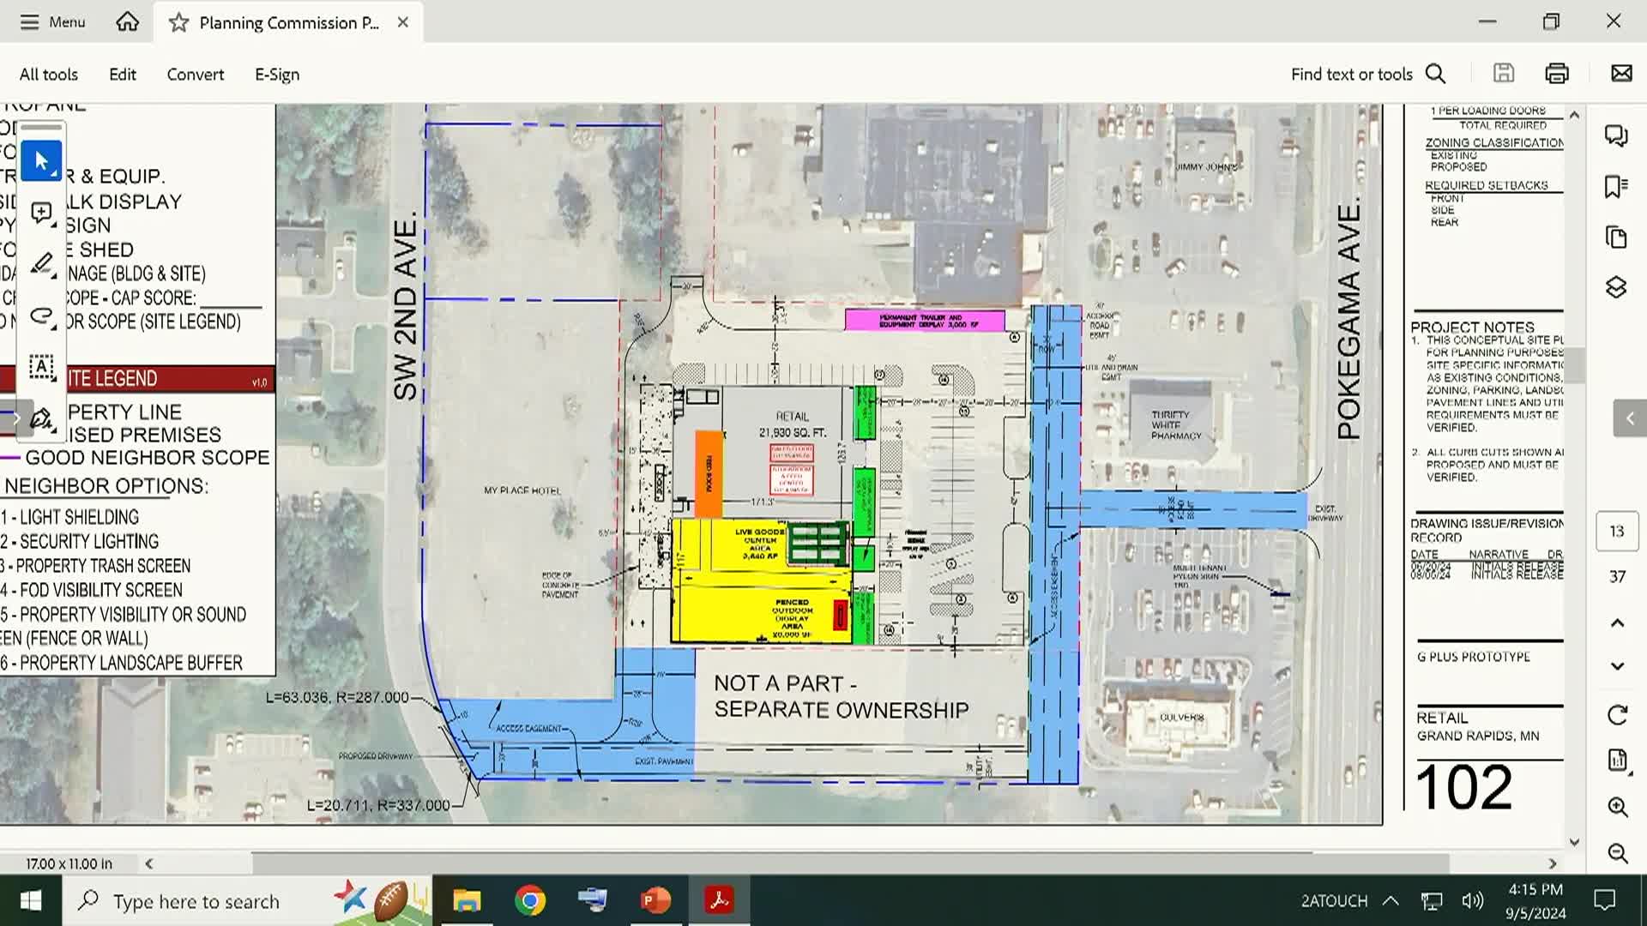The height and width of the screenshot is (926, 1647).
Task: Add a comment with sticky note tool
Action: [41, 213]
